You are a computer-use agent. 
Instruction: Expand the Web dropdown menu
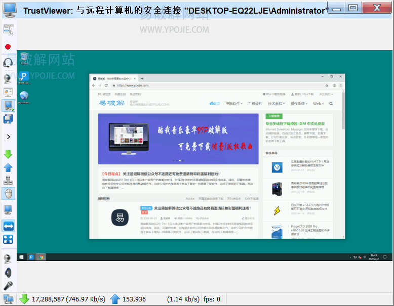pos(319,104)
